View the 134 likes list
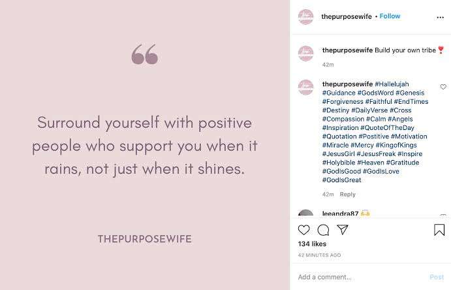 point(312,244)
